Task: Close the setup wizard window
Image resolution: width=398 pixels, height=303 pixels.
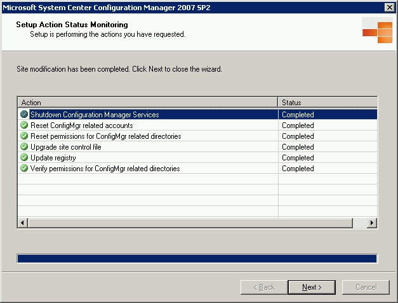Action: pyautogui.click(x=389, y=8)
